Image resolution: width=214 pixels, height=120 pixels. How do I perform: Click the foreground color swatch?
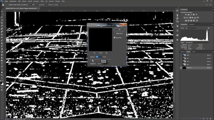[x=1, y=83]
